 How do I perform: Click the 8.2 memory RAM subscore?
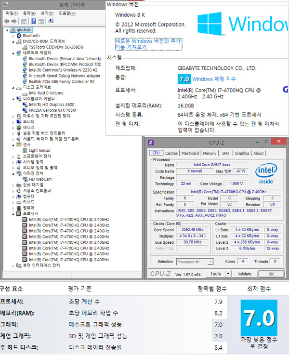coord(218,313)
